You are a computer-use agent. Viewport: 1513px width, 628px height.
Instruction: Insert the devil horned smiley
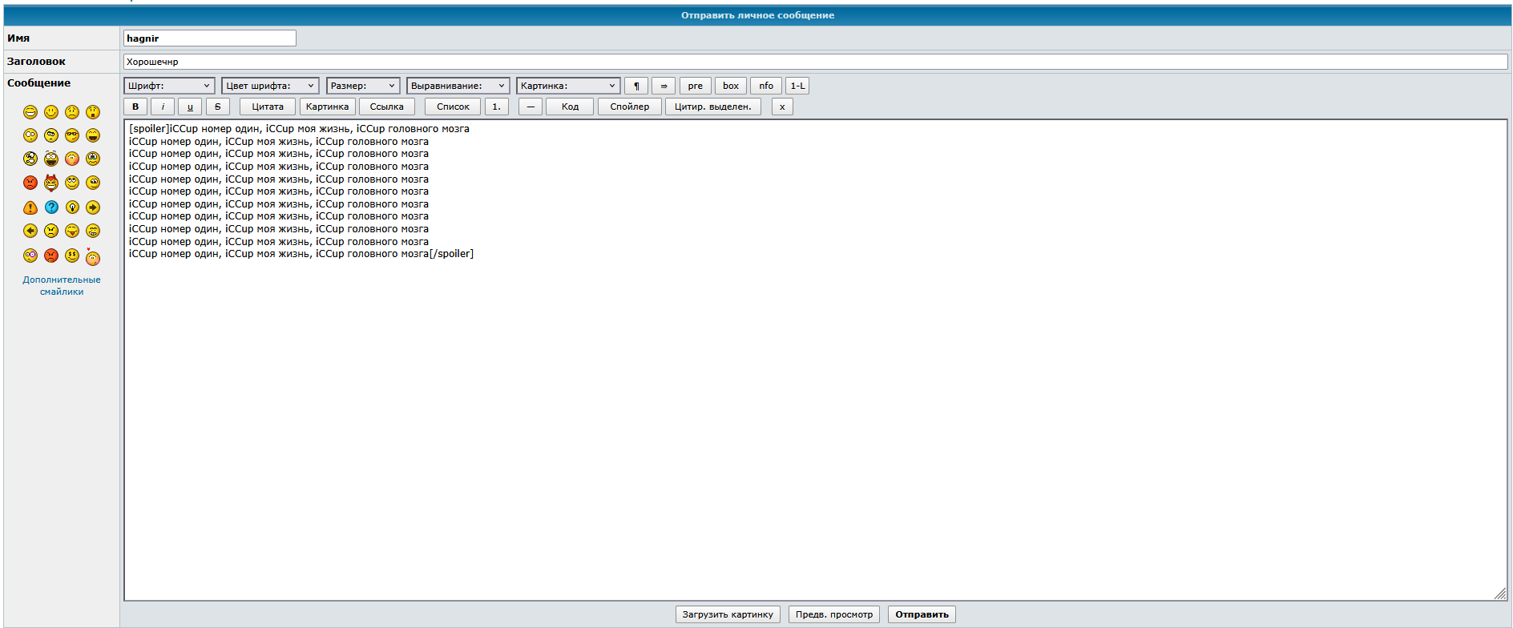pyautogui.click(x=51, y=183)
